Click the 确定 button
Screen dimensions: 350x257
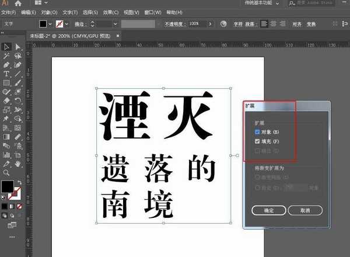269,210
